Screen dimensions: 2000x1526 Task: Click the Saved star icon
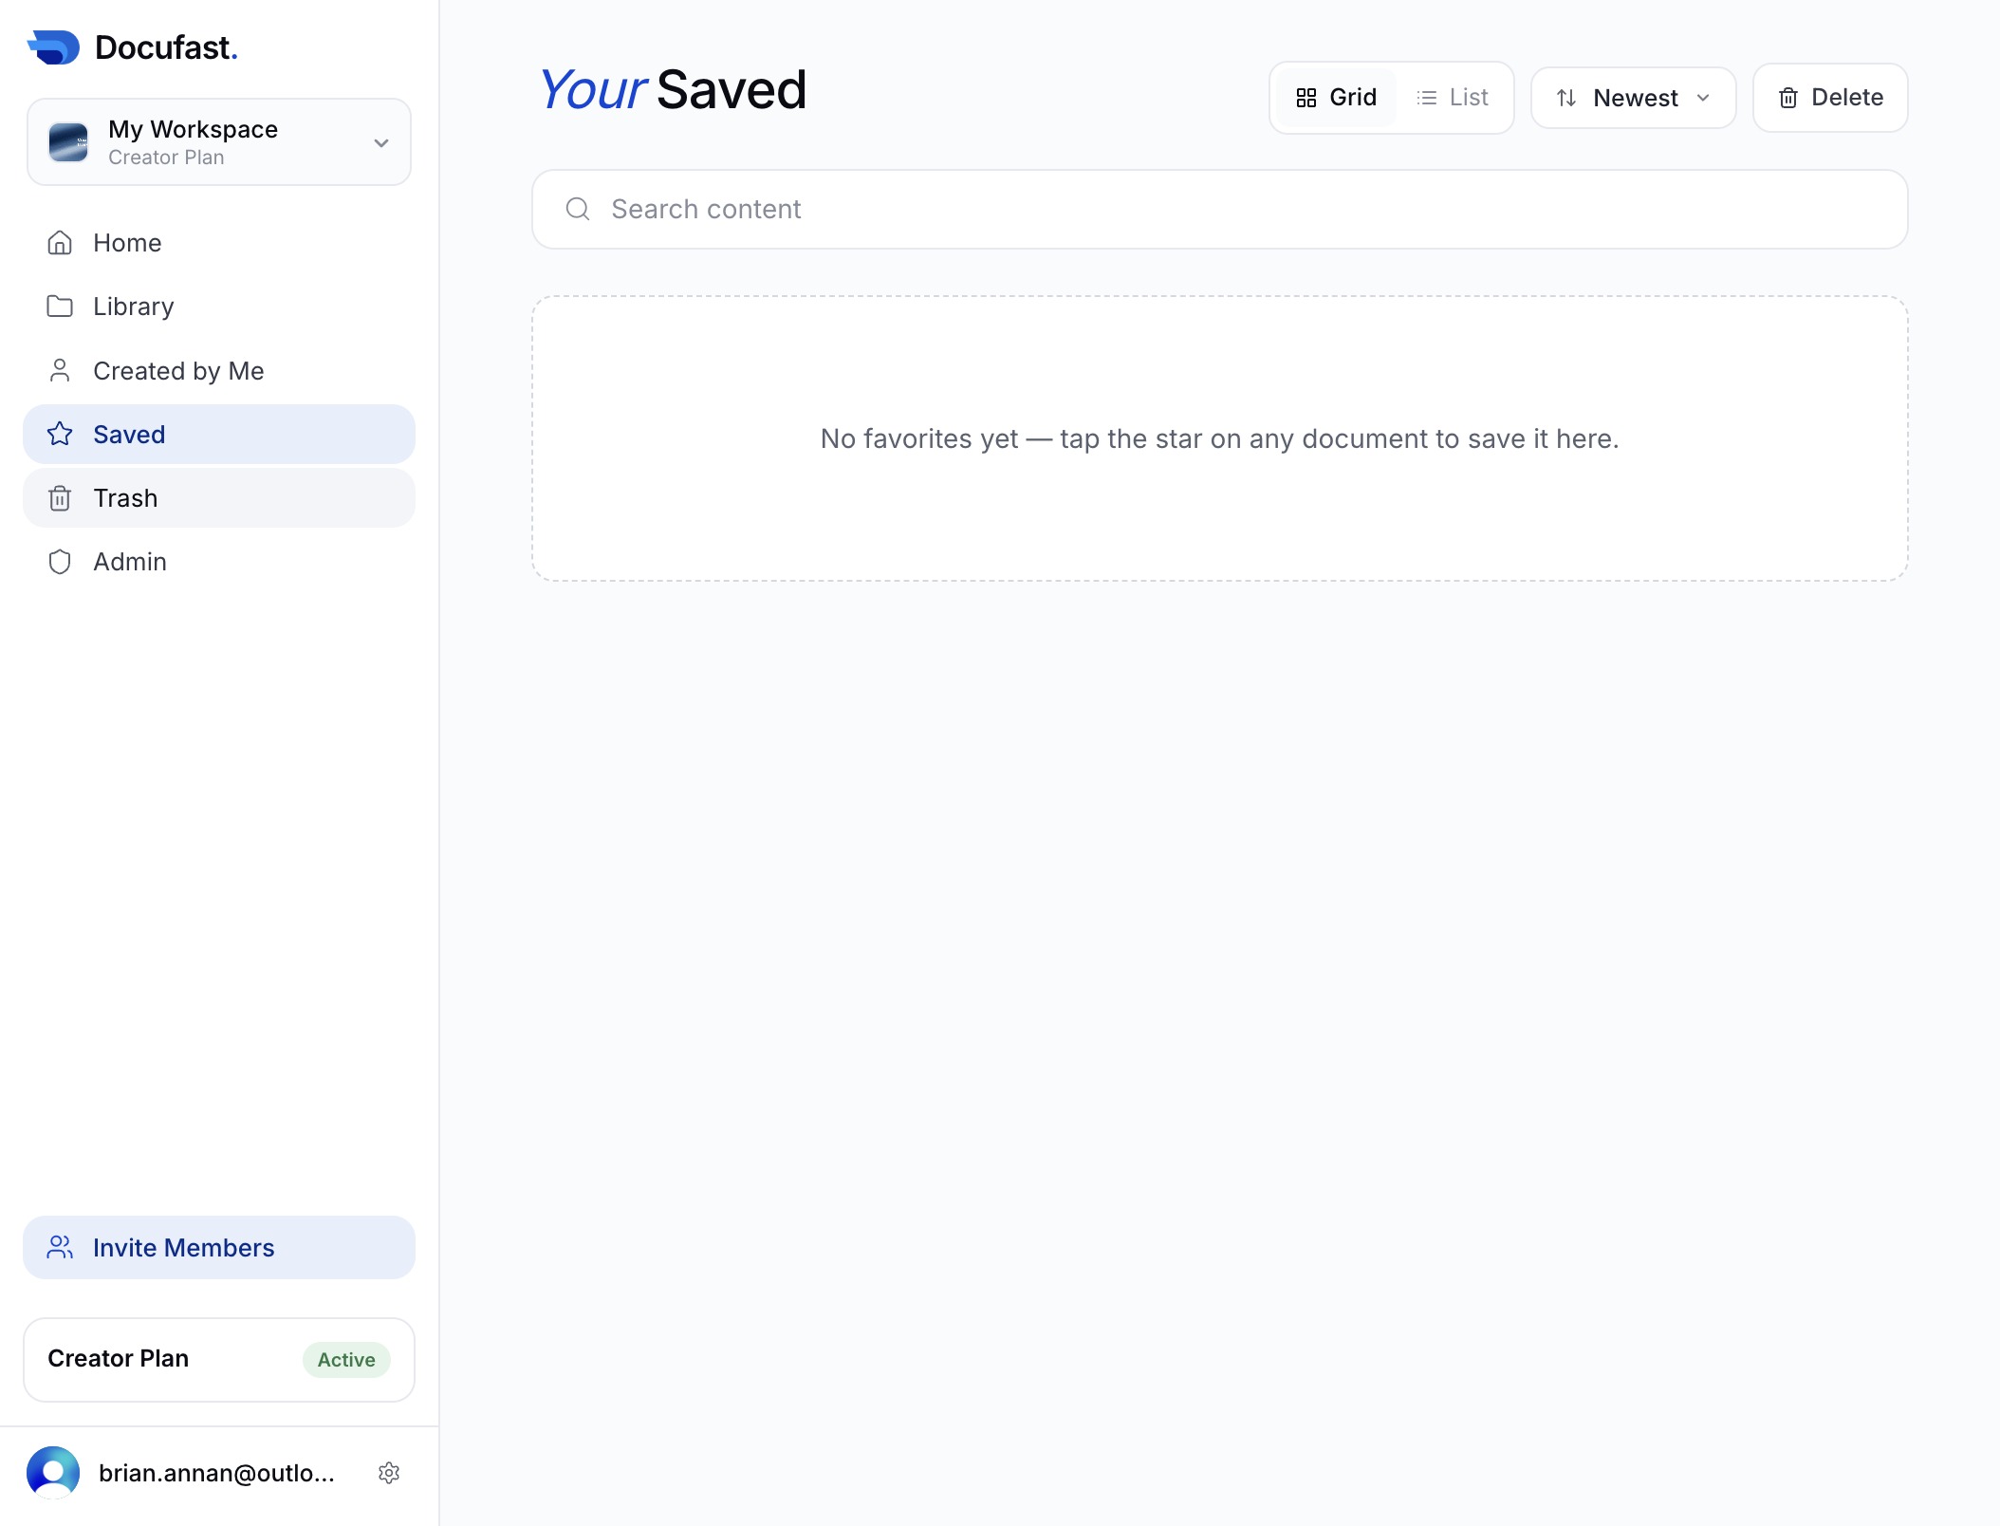pyautogui.click(x=60, y=434)
